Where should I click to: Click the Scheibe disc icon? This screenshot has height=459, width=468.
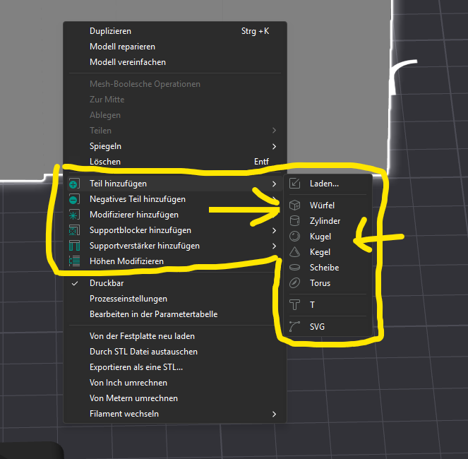coord(294,267)
